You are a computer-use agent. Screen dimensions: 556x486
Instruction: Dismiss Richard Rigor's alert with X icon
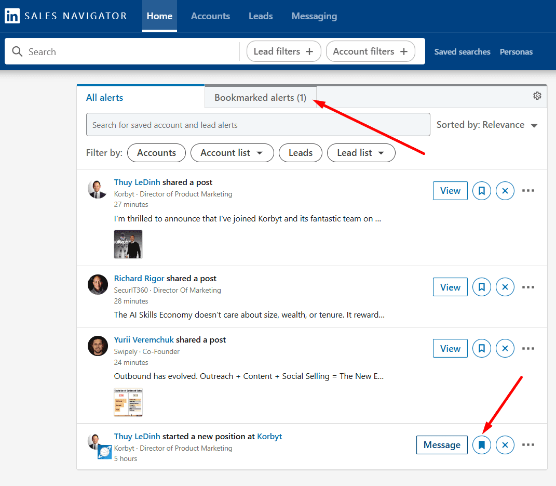tap(505, 287)
